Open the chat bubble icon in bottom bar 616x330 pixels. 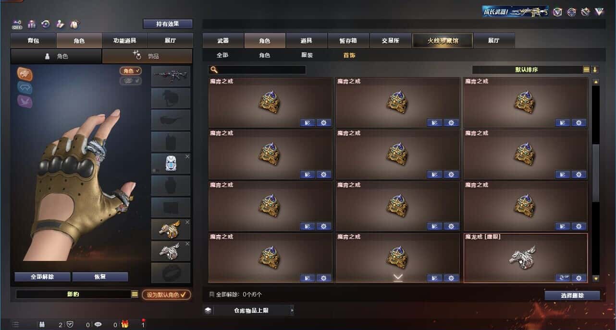[x=98, y=325]
